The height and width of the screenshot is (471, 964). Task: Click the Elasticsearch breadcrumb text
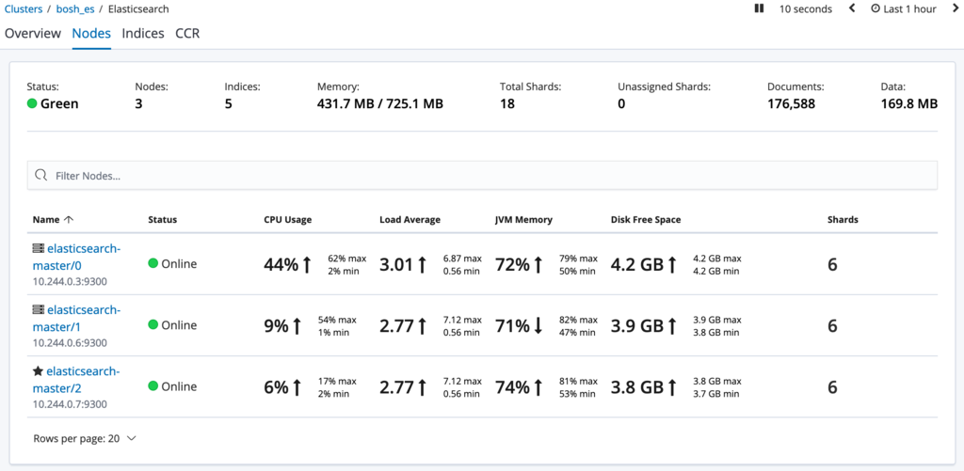(x=138, y=9)
